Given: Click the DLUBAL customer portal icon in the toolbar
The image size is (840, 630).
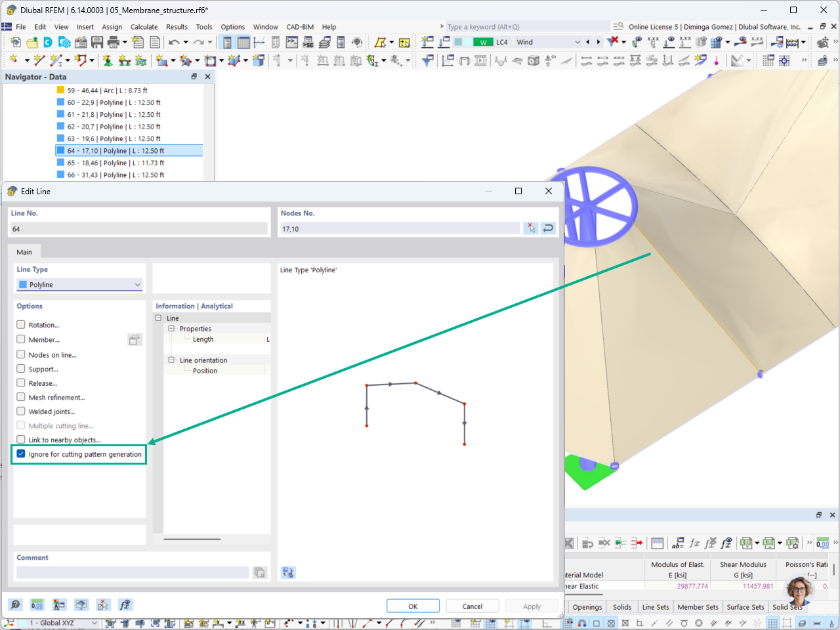Looking at the screenshot, I should (48, 42).
